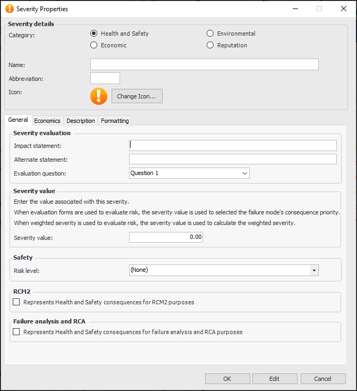357x391 pixels.
Task: Go to the Formatting tab
Action: pyautogui.click(x=115, y=121)
